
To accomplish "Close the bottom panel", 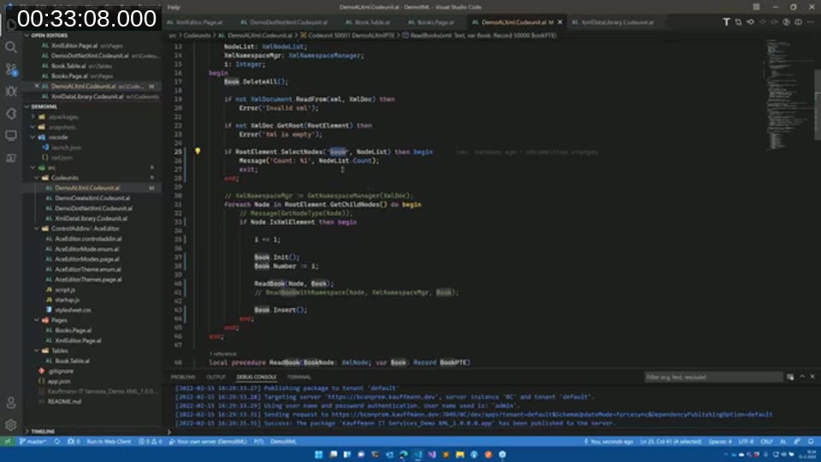I will tap(812, 376).
